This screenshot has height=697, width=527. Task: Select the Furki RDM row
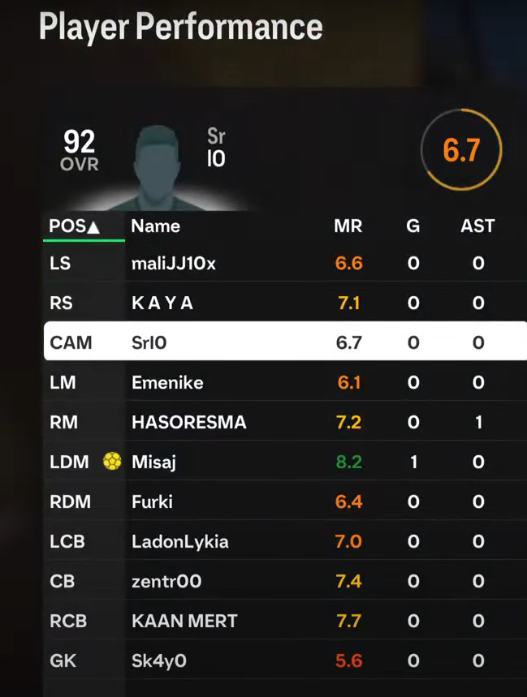point(285,501)
